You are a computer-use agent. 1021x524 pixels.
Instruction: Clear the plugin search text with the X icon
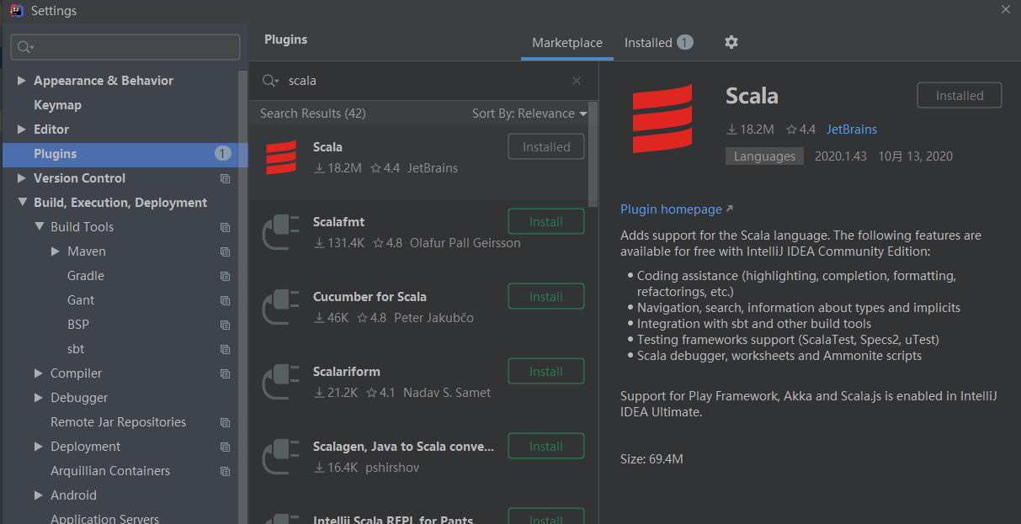pyautogui.click(x=577, y=81)
